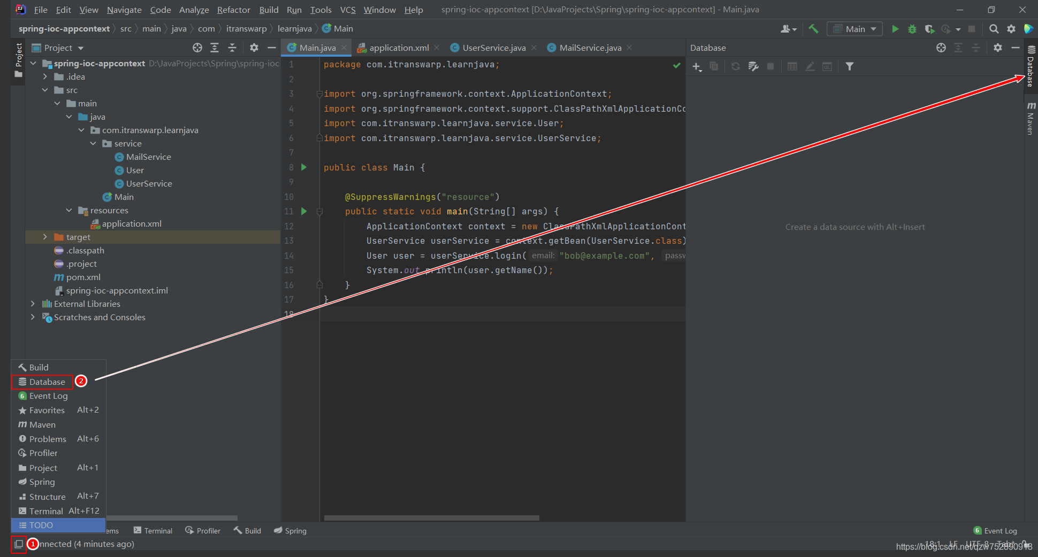Expand the target folder
1038x557 pixels.
tap(45, 237)
